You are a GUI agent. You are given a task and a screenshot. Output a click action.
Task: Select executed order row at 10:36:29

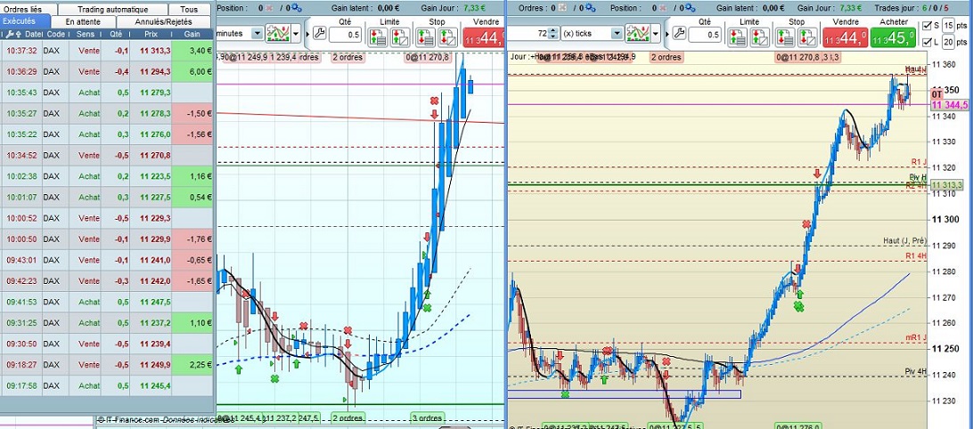pos(107,72)
